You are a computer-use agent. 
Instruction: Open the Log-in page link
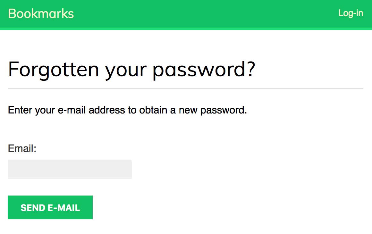point(351,13)
